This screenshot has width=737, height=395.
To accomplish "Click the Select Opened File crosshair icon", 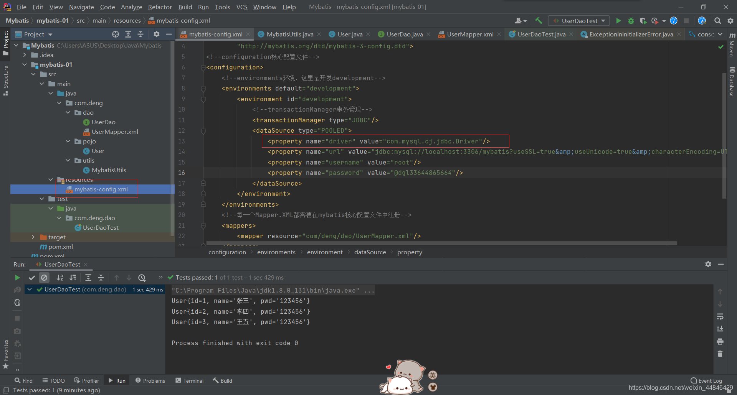I will pyautogui.click(x=116, y=34).
